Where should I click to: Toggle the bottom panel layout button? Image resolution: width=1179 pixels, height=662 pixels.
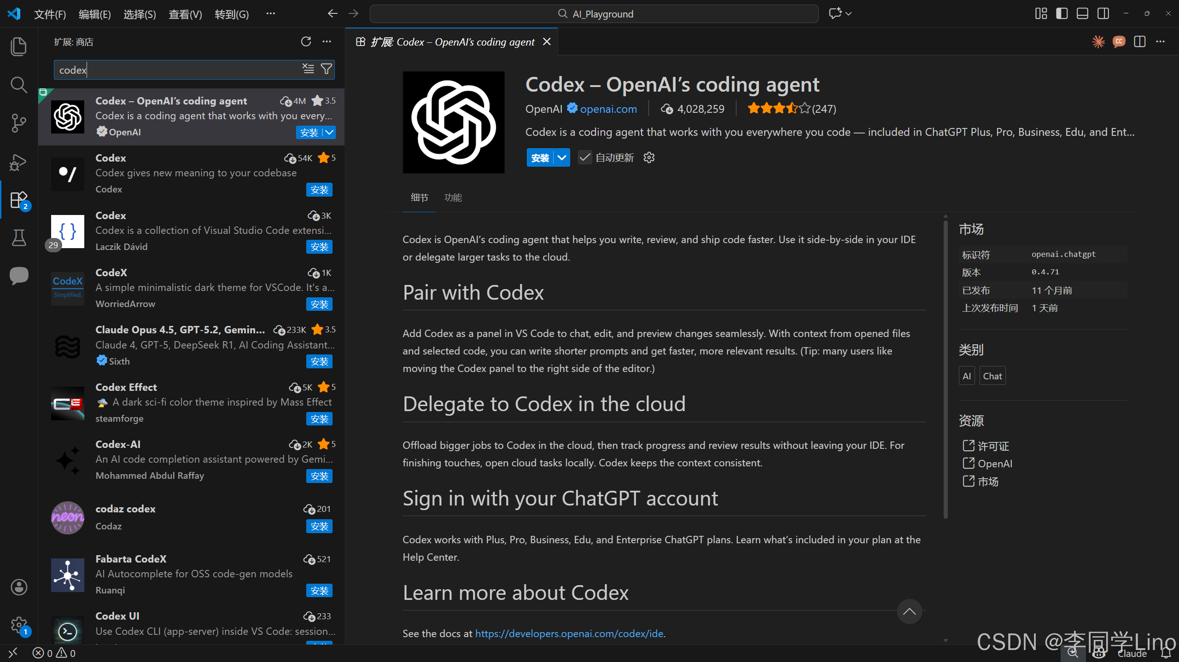tap(1082, 13)
